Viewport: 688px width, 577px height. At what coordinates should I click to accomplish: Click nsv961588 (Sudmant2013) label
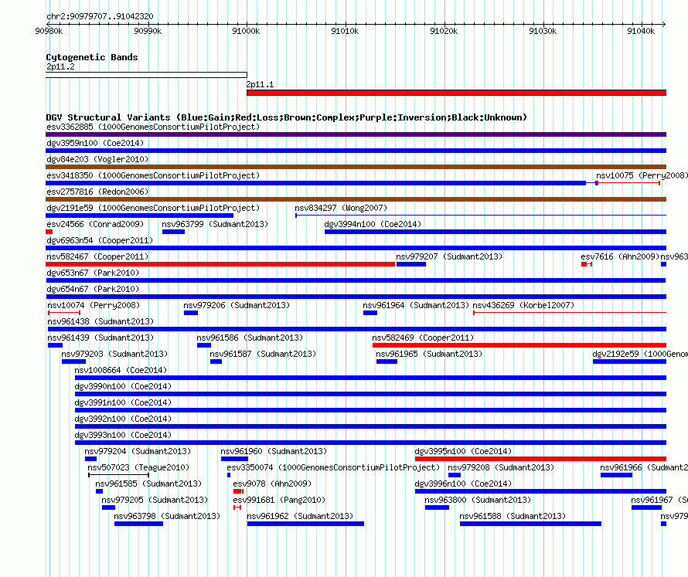click(513, 516)
